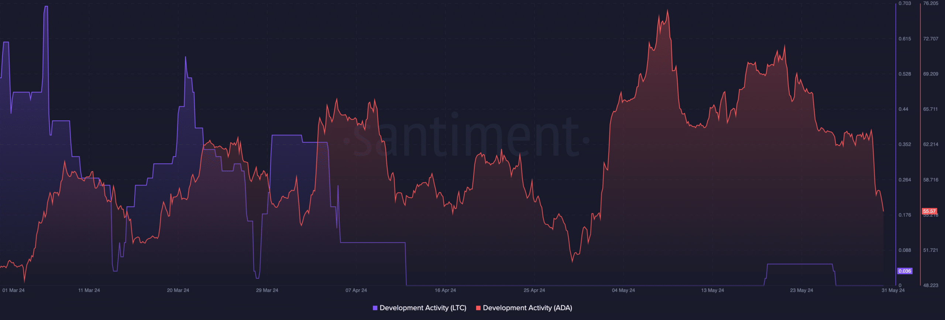945x320 pixels.
Task: Click the 72.707 ADA axis value
Action: (x=931, y=39)
